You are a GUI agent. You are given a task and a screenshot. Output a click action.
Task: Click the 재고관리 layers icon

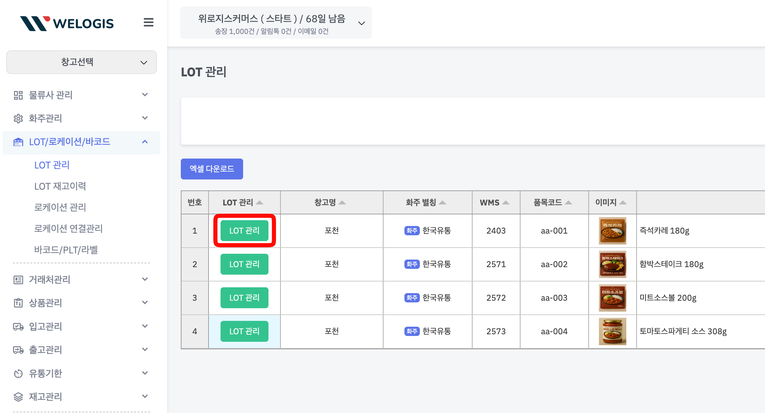pyautogui.click(x=18, y=397)
